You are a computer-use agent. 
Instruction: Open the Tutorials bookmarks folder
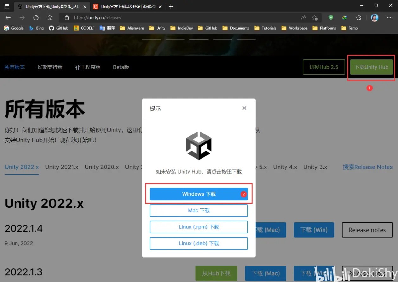point(265,28)
